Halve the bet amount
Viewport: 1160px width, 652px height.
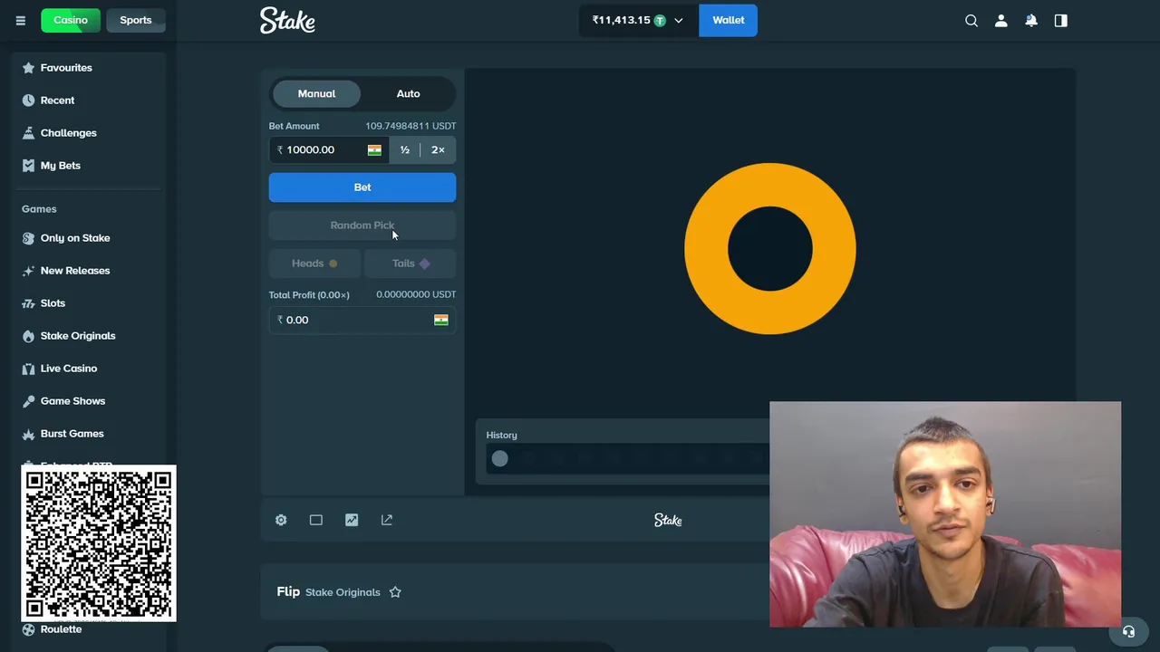pos(405,150)
